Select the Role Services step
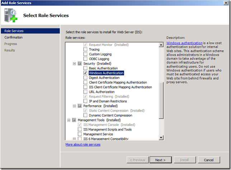This screenshot has width=231, height=170. 14,31
